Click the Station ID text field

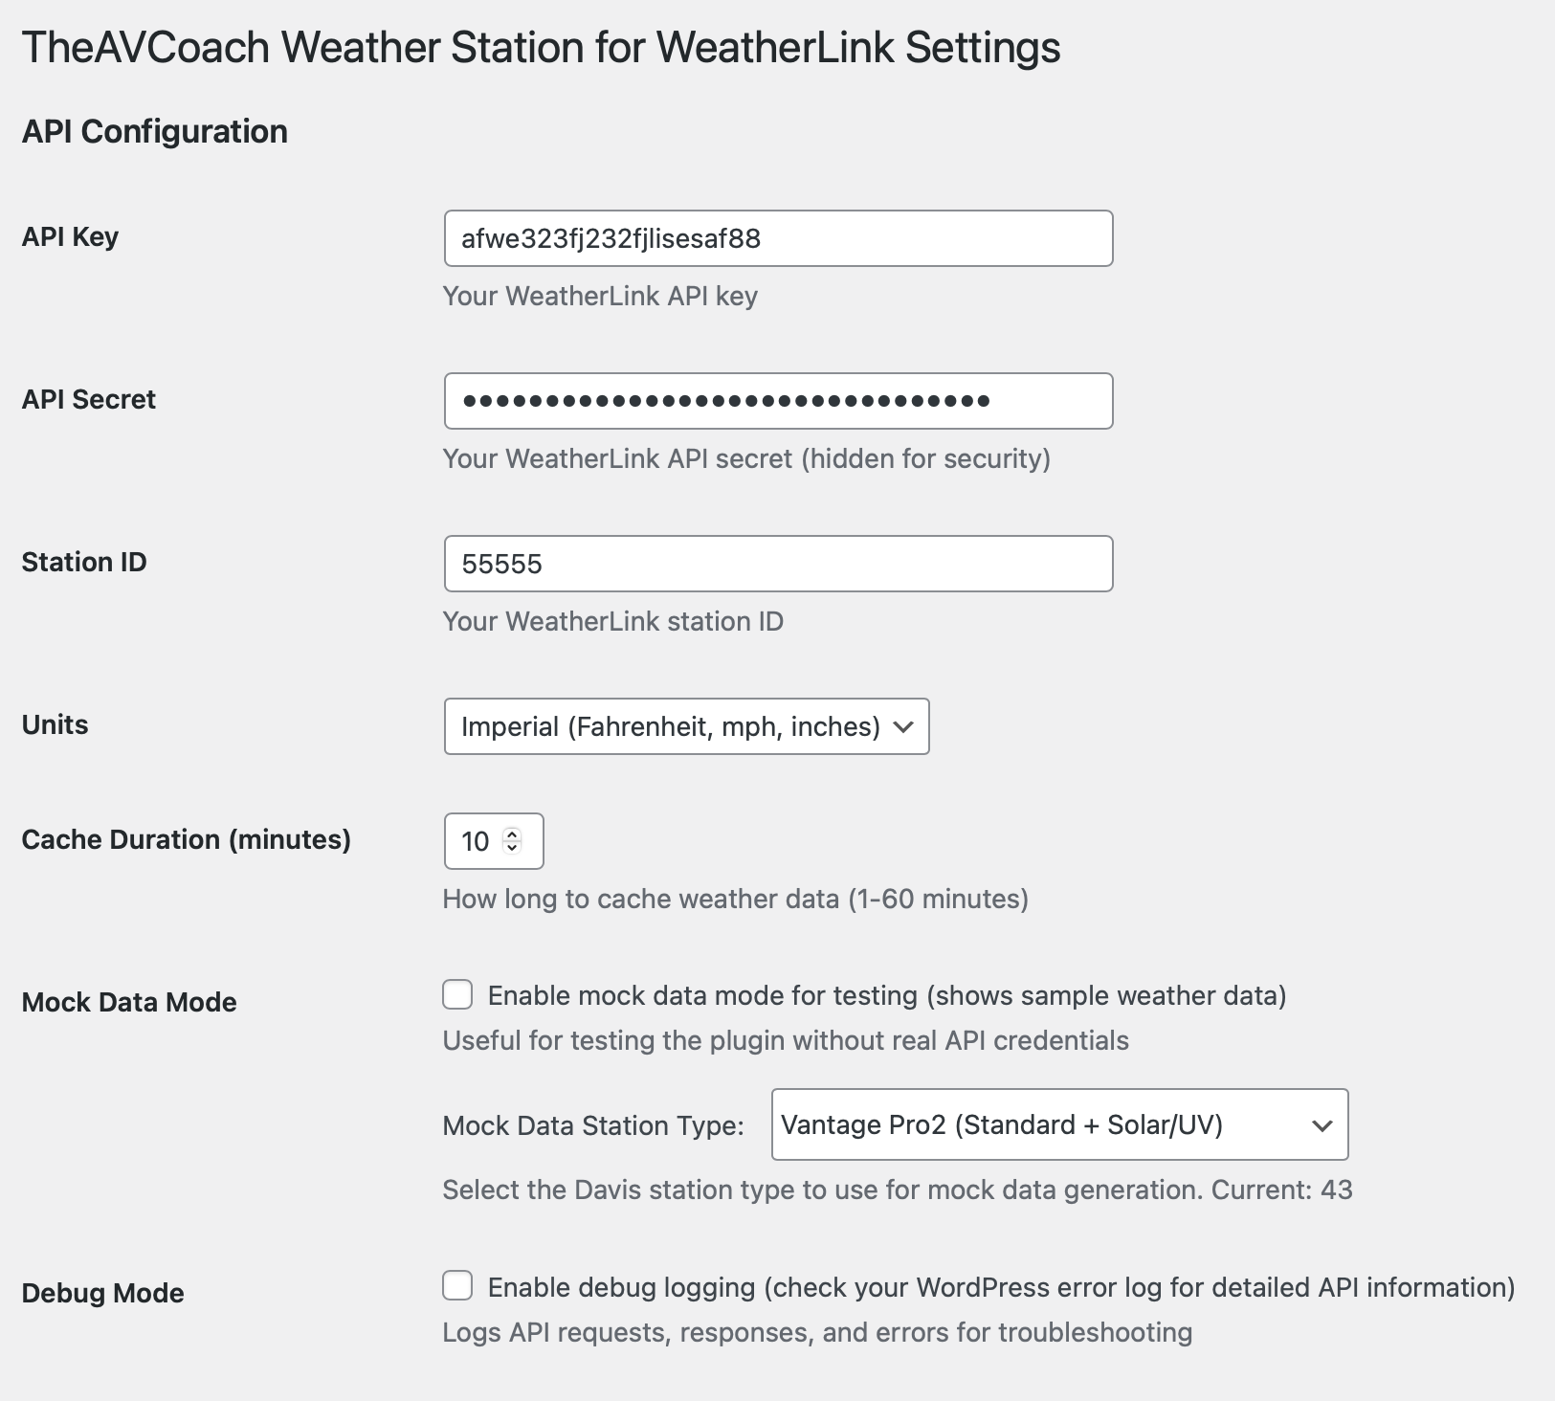click(x=777, y=564)
